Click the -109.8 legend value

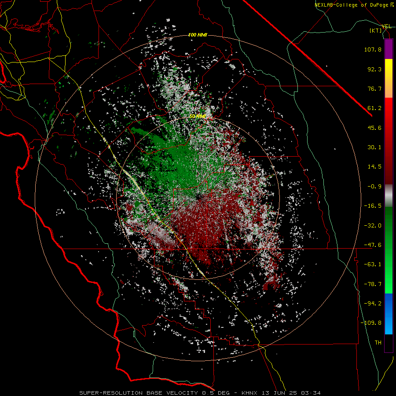click(371, 323)
